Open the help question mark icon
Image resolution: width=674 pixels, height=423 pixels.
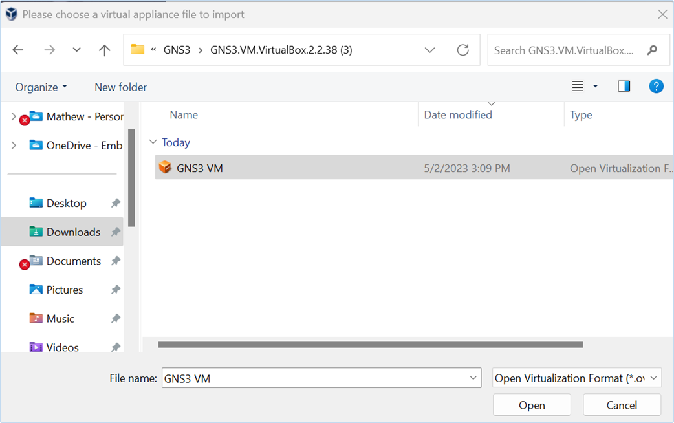(x=656, y=85)
